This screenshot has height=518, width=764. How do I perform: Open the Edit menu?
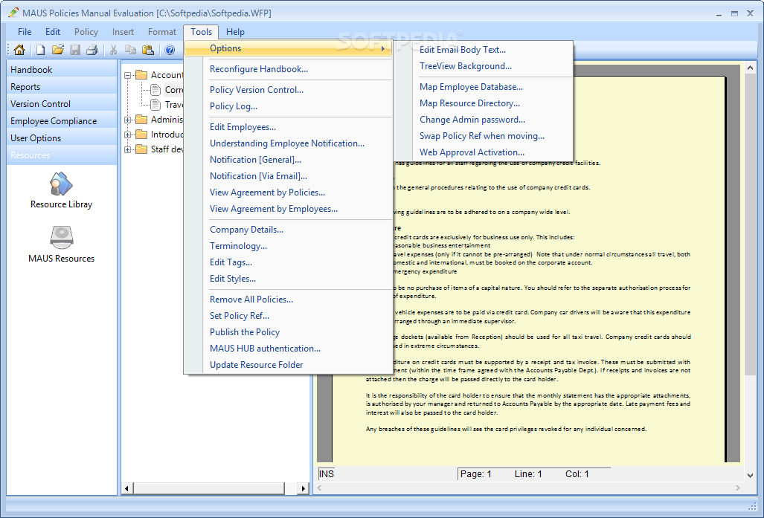pyautogui.click(x=53, y=32)
